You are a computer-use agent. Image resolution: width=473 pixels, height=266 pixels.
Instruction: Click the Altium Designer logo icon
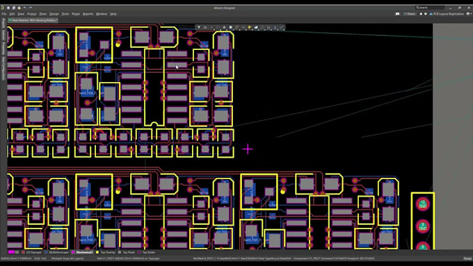coord(2,8)
